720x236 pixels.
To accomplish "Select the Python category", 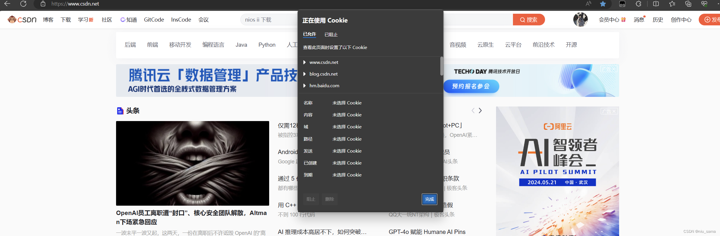I will [x=267, y=45].
